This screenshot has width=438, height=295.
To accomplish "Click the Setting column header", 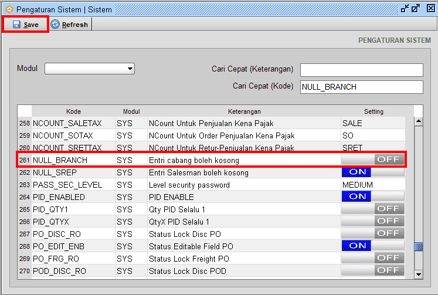I will 373,111.
